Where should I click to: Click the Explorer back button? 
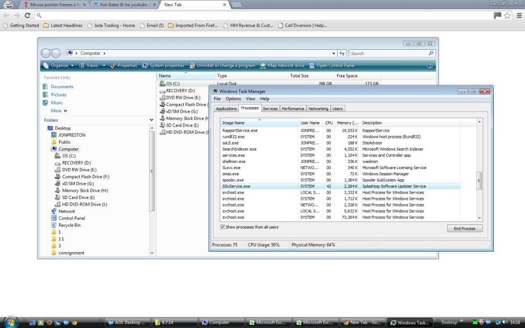46,53
